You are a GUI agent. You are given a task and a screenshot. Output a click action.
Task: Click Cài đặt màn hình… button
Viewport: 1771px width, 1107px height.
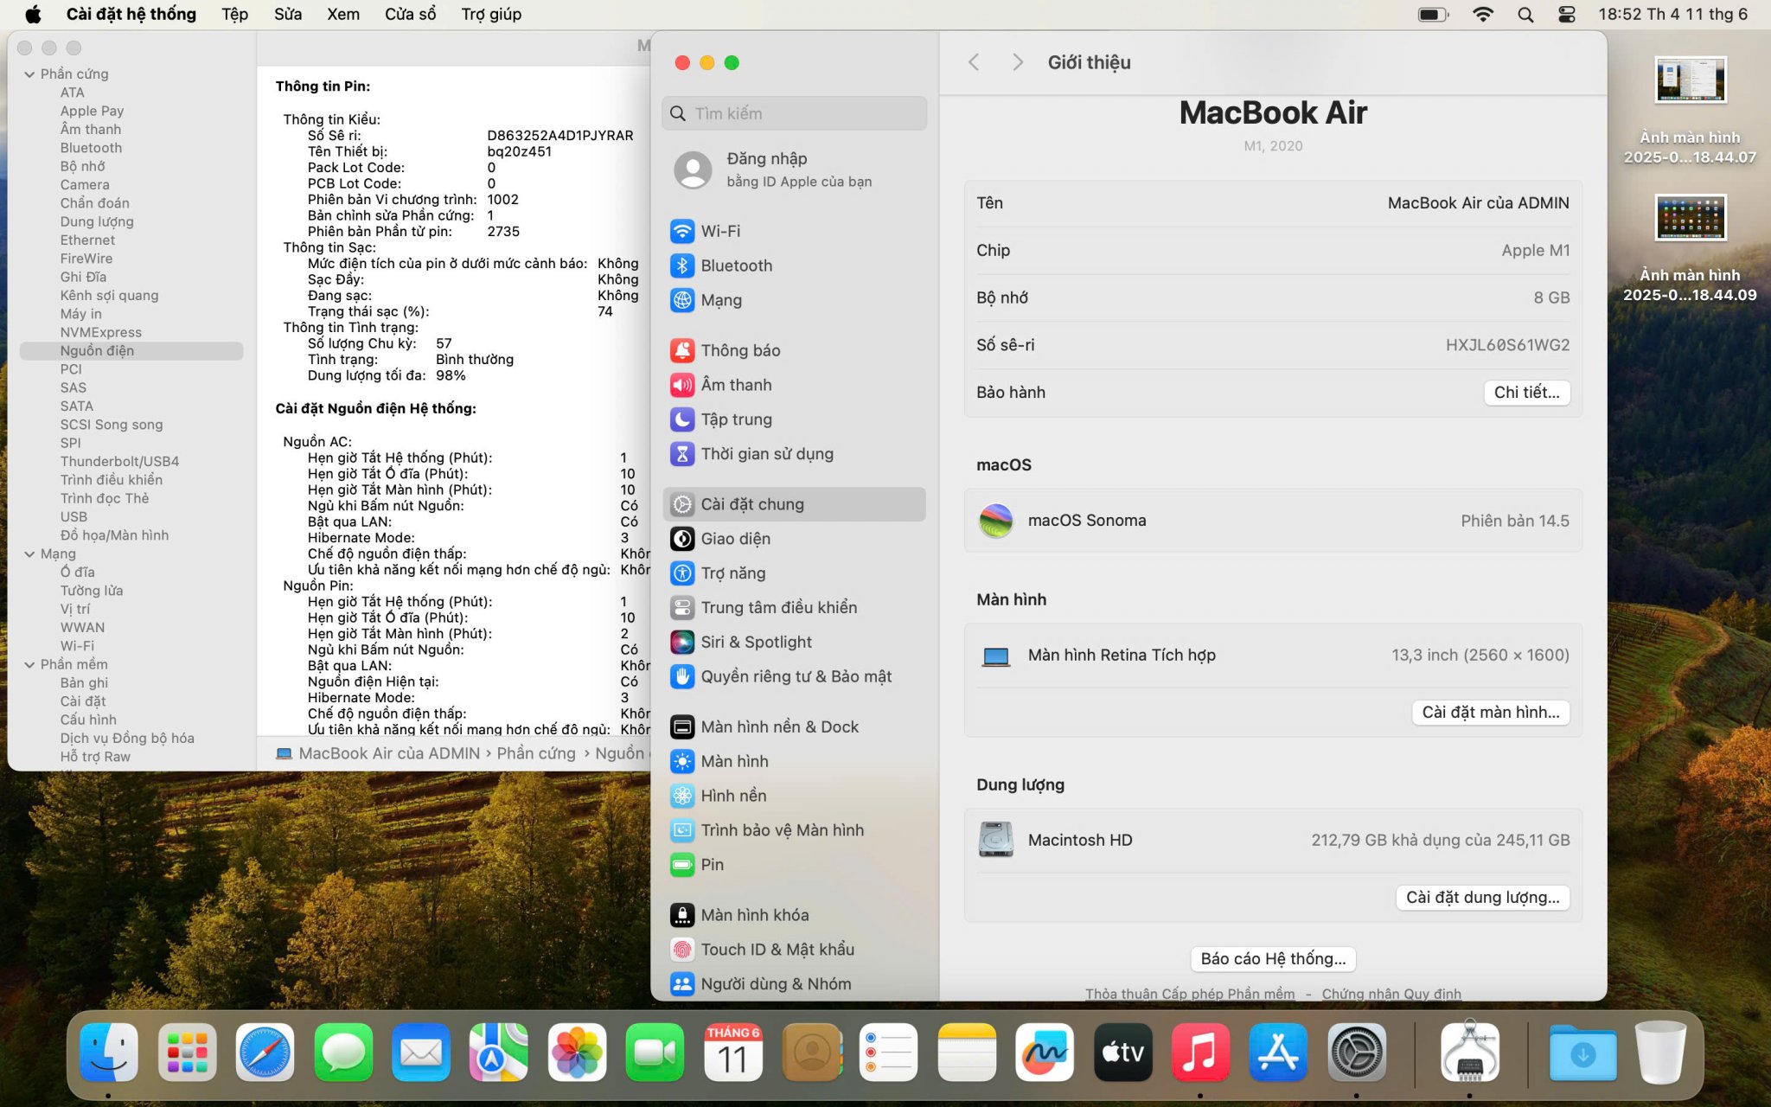[1490, 713]
